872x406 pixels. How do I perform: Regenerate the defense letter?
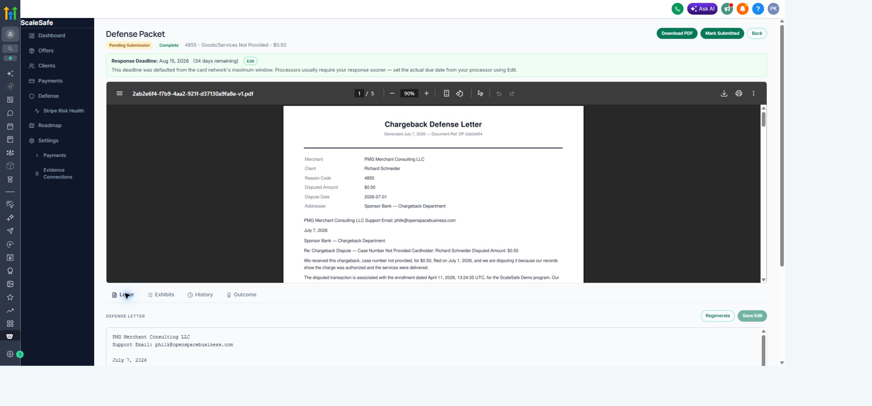(717, 316)
